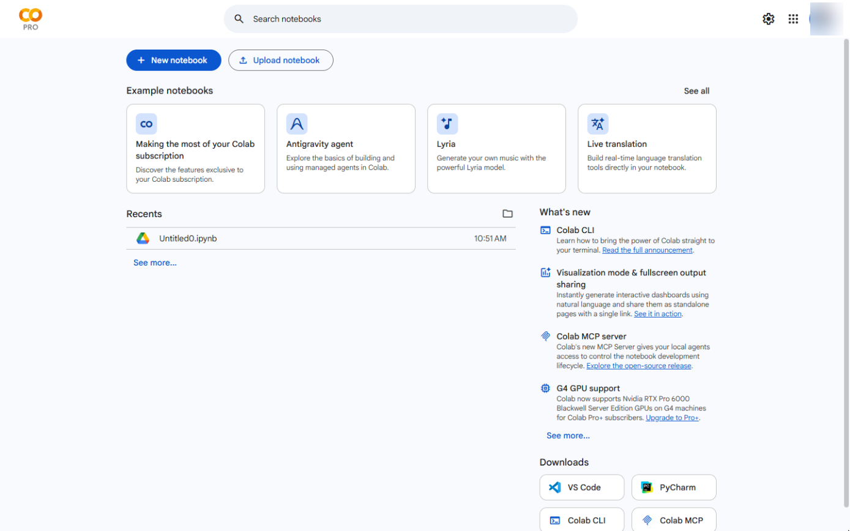This screenshot has width=850, height=531.
Task: Open the Explore the open-source release link
Action: pyautogui.click(x=639, y=366)
